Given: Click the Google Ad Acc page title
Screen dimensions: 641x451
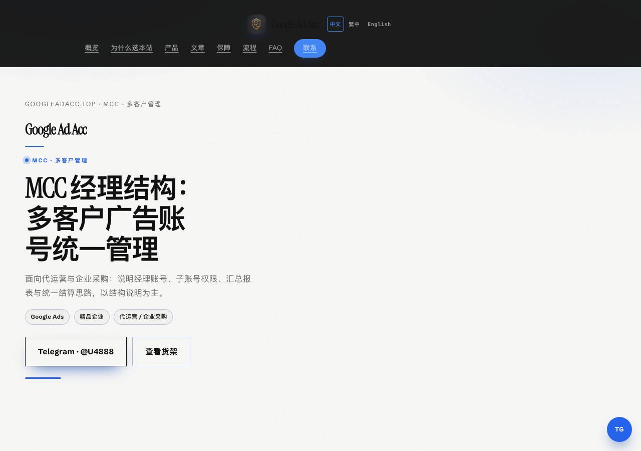Looking at the screenshot, I should click(x=56, y=129).
